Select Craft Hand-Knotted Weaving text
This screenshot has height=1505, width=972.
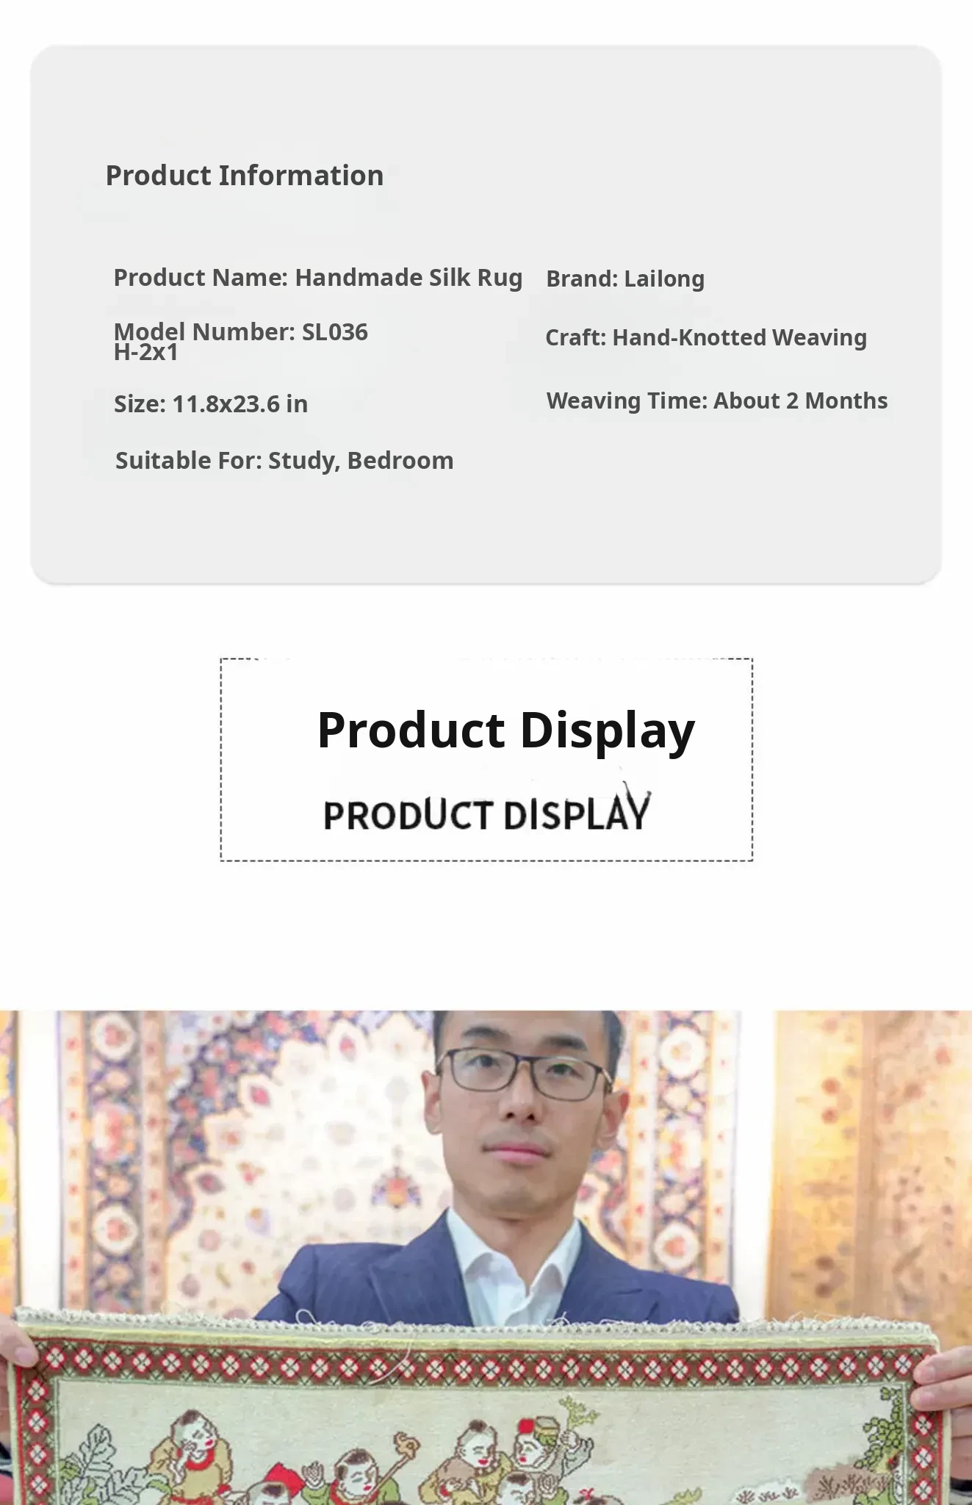click(705, 338)
